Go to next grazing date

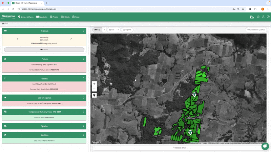point(71,39)
